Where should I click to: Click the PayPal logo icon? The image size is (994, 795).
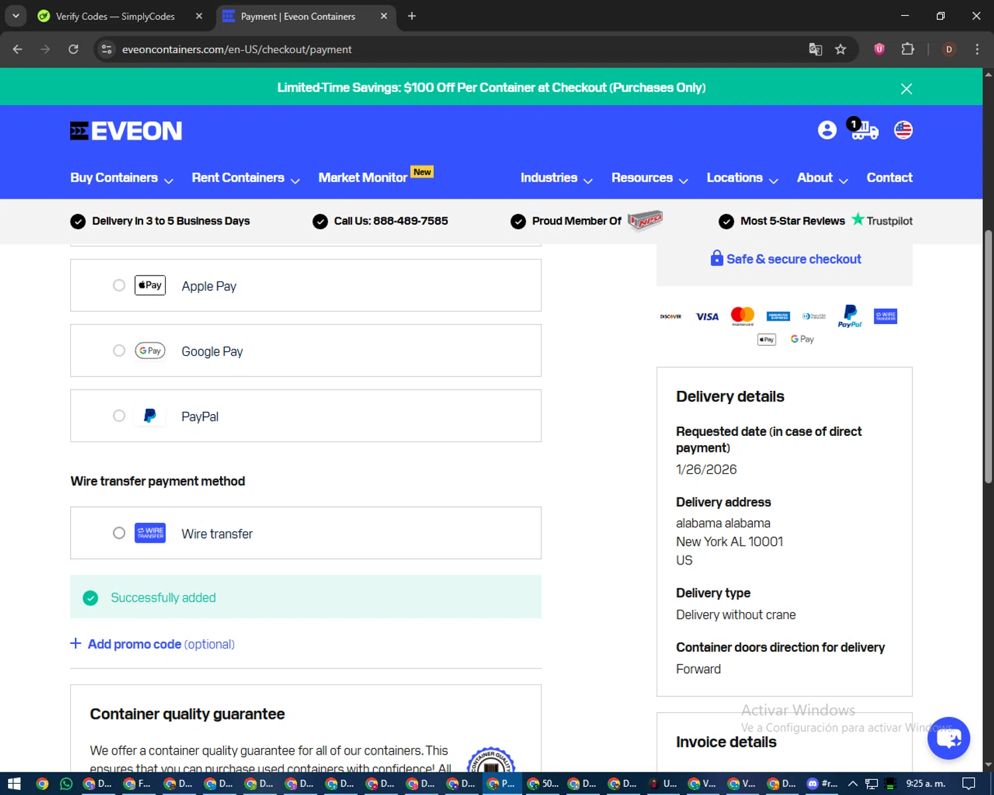point(150,416)
